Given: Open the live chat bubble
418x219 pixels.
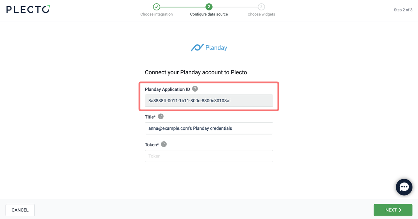Looking at the screenshot, I should pos(404,187).
